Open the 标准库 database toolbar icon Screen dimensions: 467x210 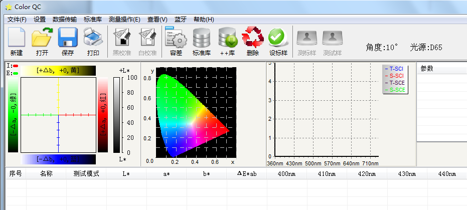[x=202, y=41]
